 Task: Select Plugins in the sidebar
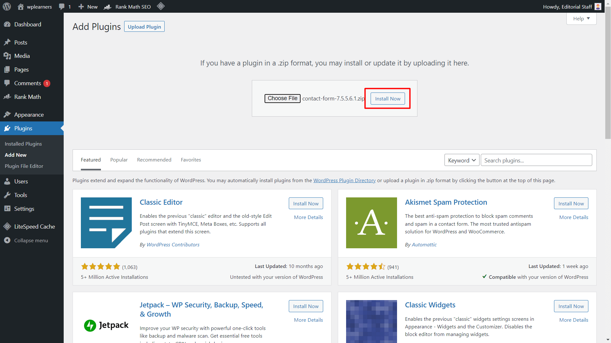coord(32,128)
